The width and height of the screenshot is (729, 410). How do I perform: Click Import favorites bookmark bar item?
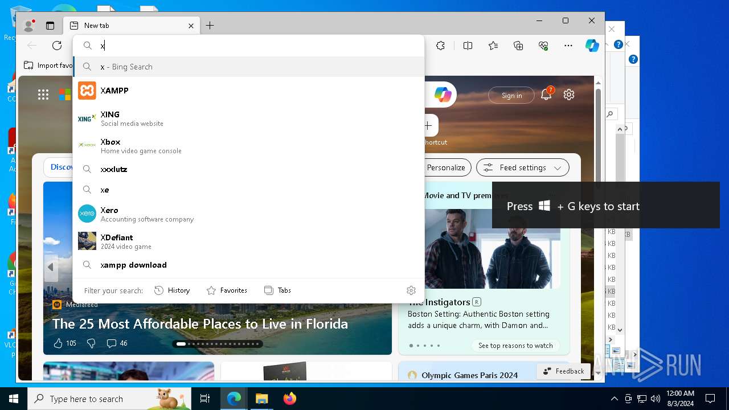[x=48, y=65]
